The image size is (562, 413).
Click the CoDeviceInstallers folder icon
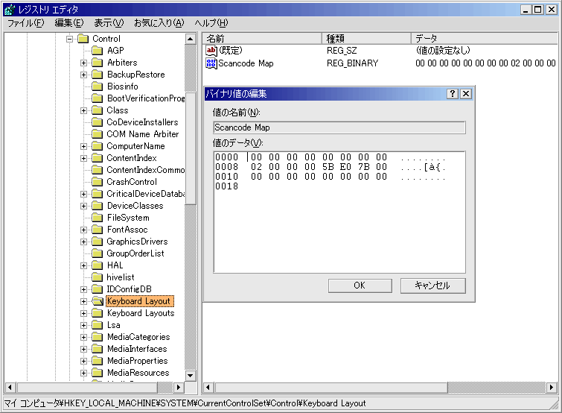(97, 122)
